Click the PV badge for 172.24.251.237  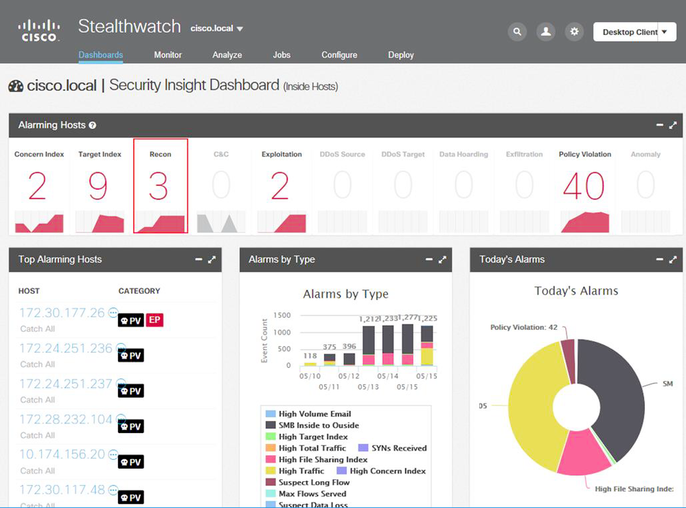tap(130, 390)
